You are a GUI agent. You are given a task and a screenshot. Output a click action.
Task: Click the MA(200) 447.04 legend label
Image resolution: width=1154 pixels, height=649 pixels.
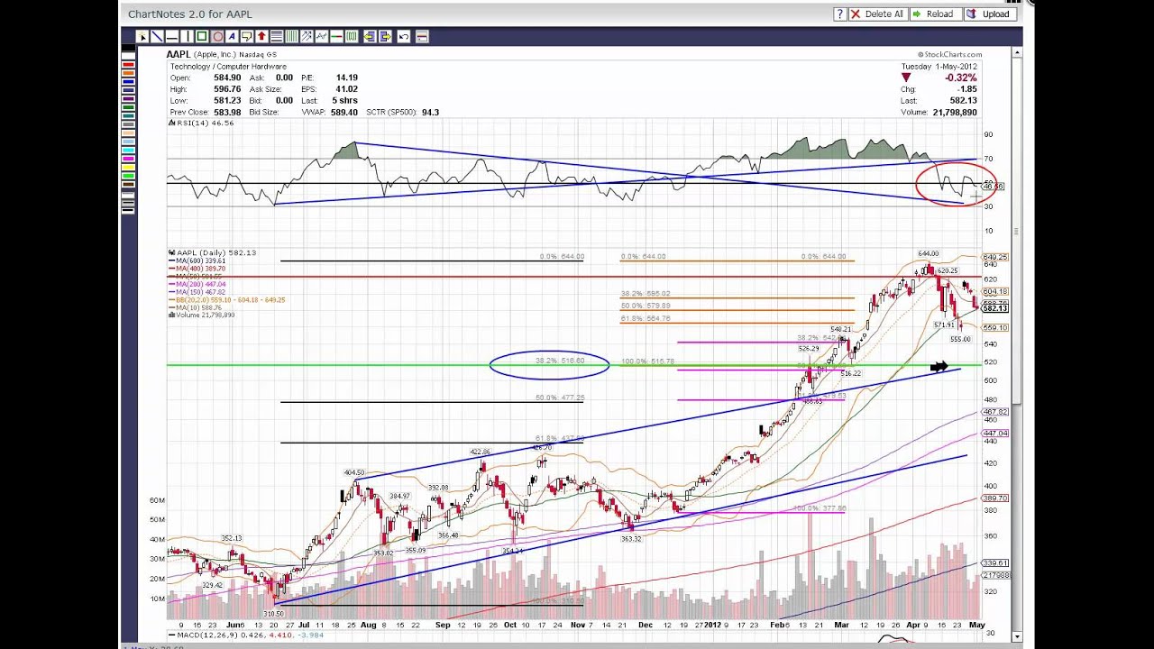(200, 284)
